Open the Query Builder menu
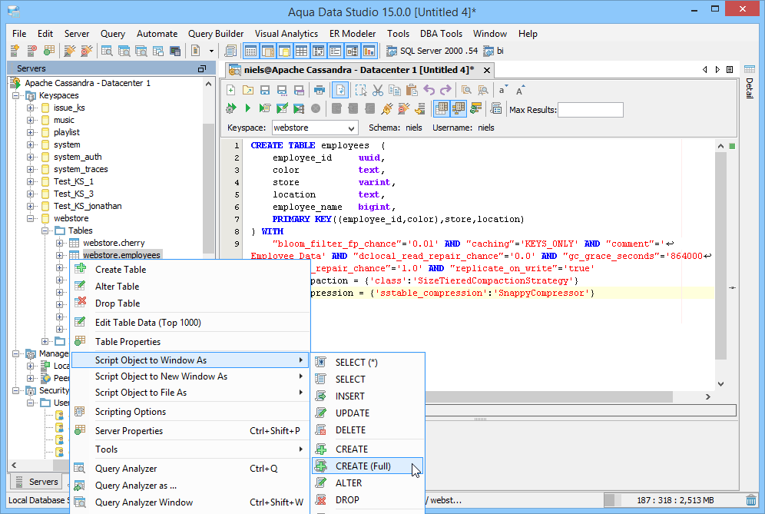This screenshot has width=765, height=514. point(216,34)
